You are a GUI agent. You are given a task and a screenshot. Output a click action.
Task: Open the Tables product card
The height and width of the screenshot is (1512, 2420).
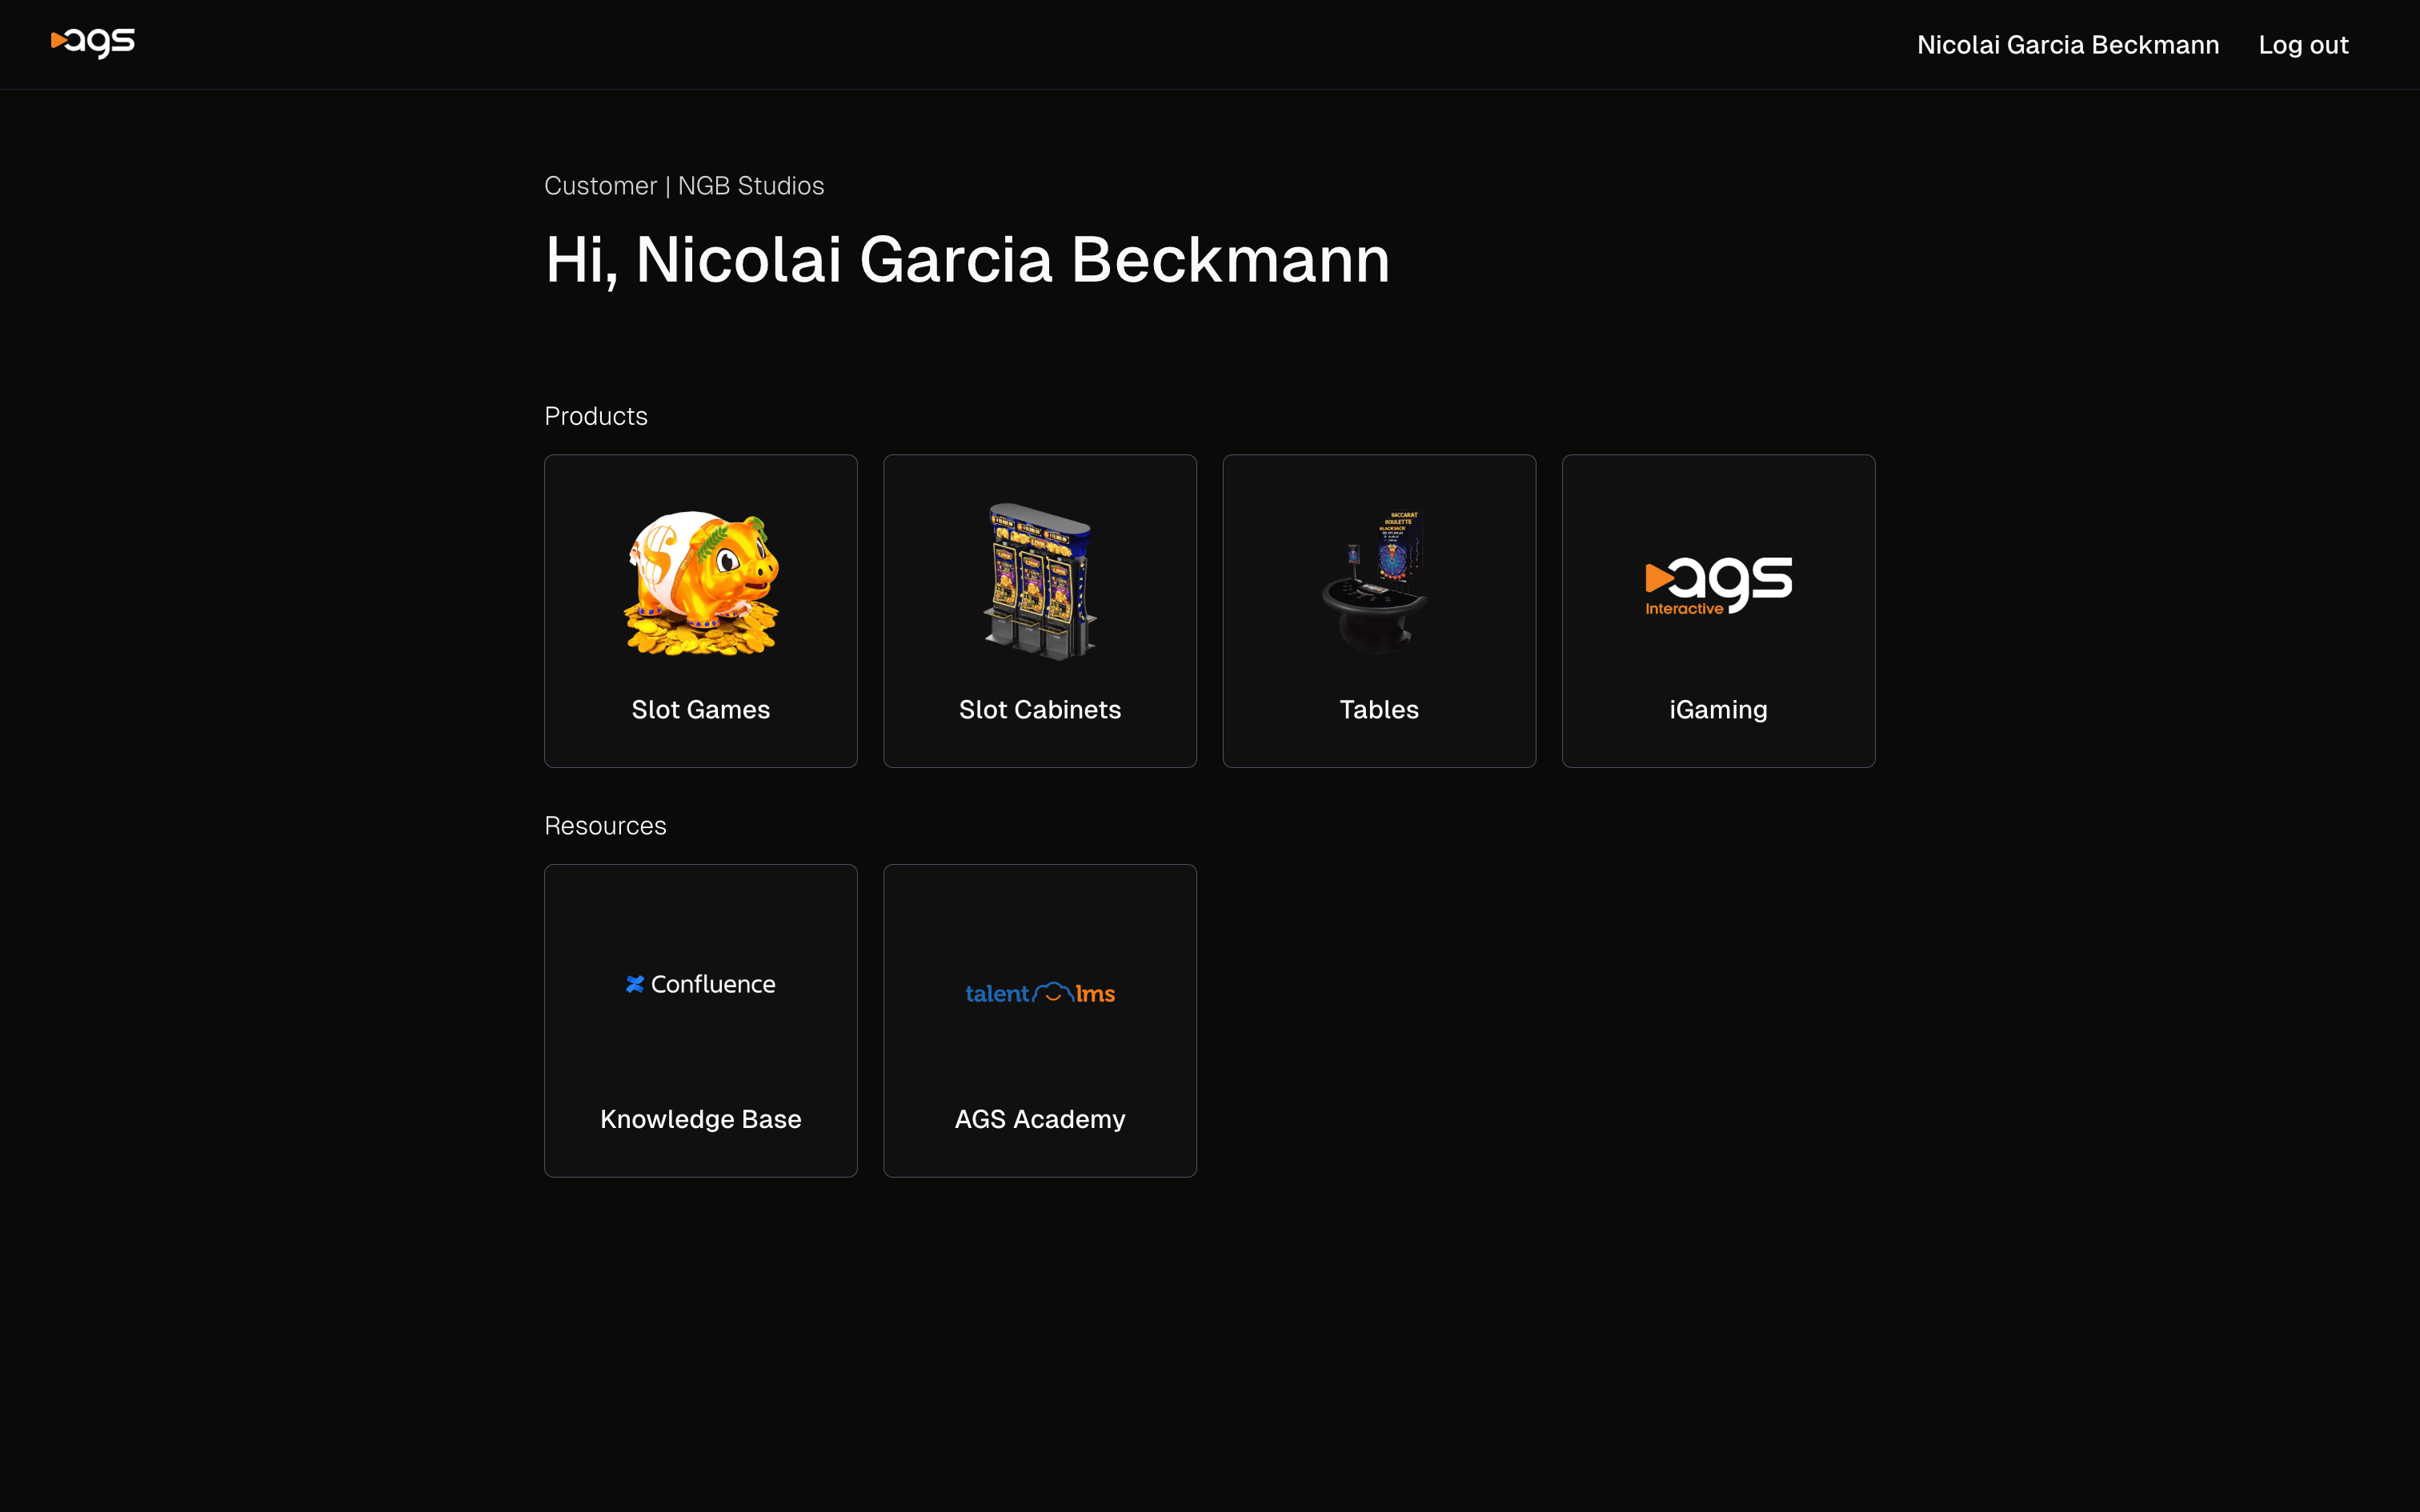tap(1379, 610)
